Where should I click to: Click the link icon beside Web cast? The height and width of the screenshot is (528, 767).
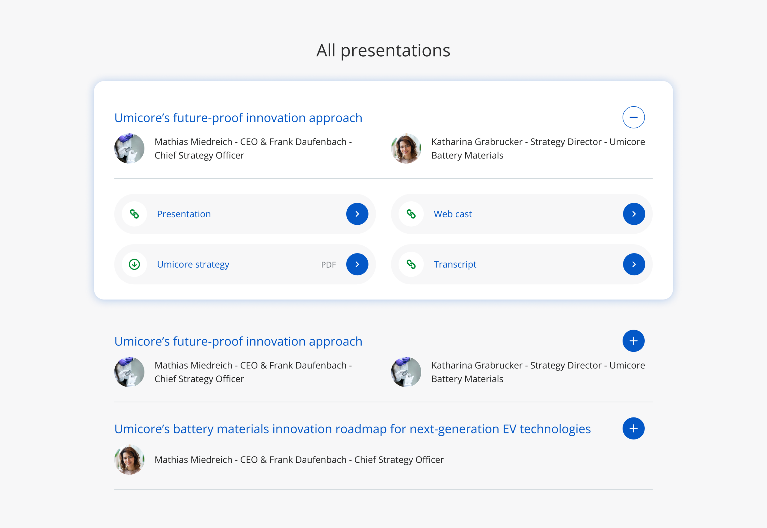[411, 214]
